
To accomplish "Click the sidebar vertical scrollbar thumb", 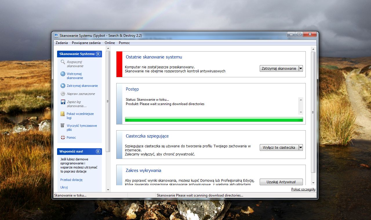I will [108, 101].
